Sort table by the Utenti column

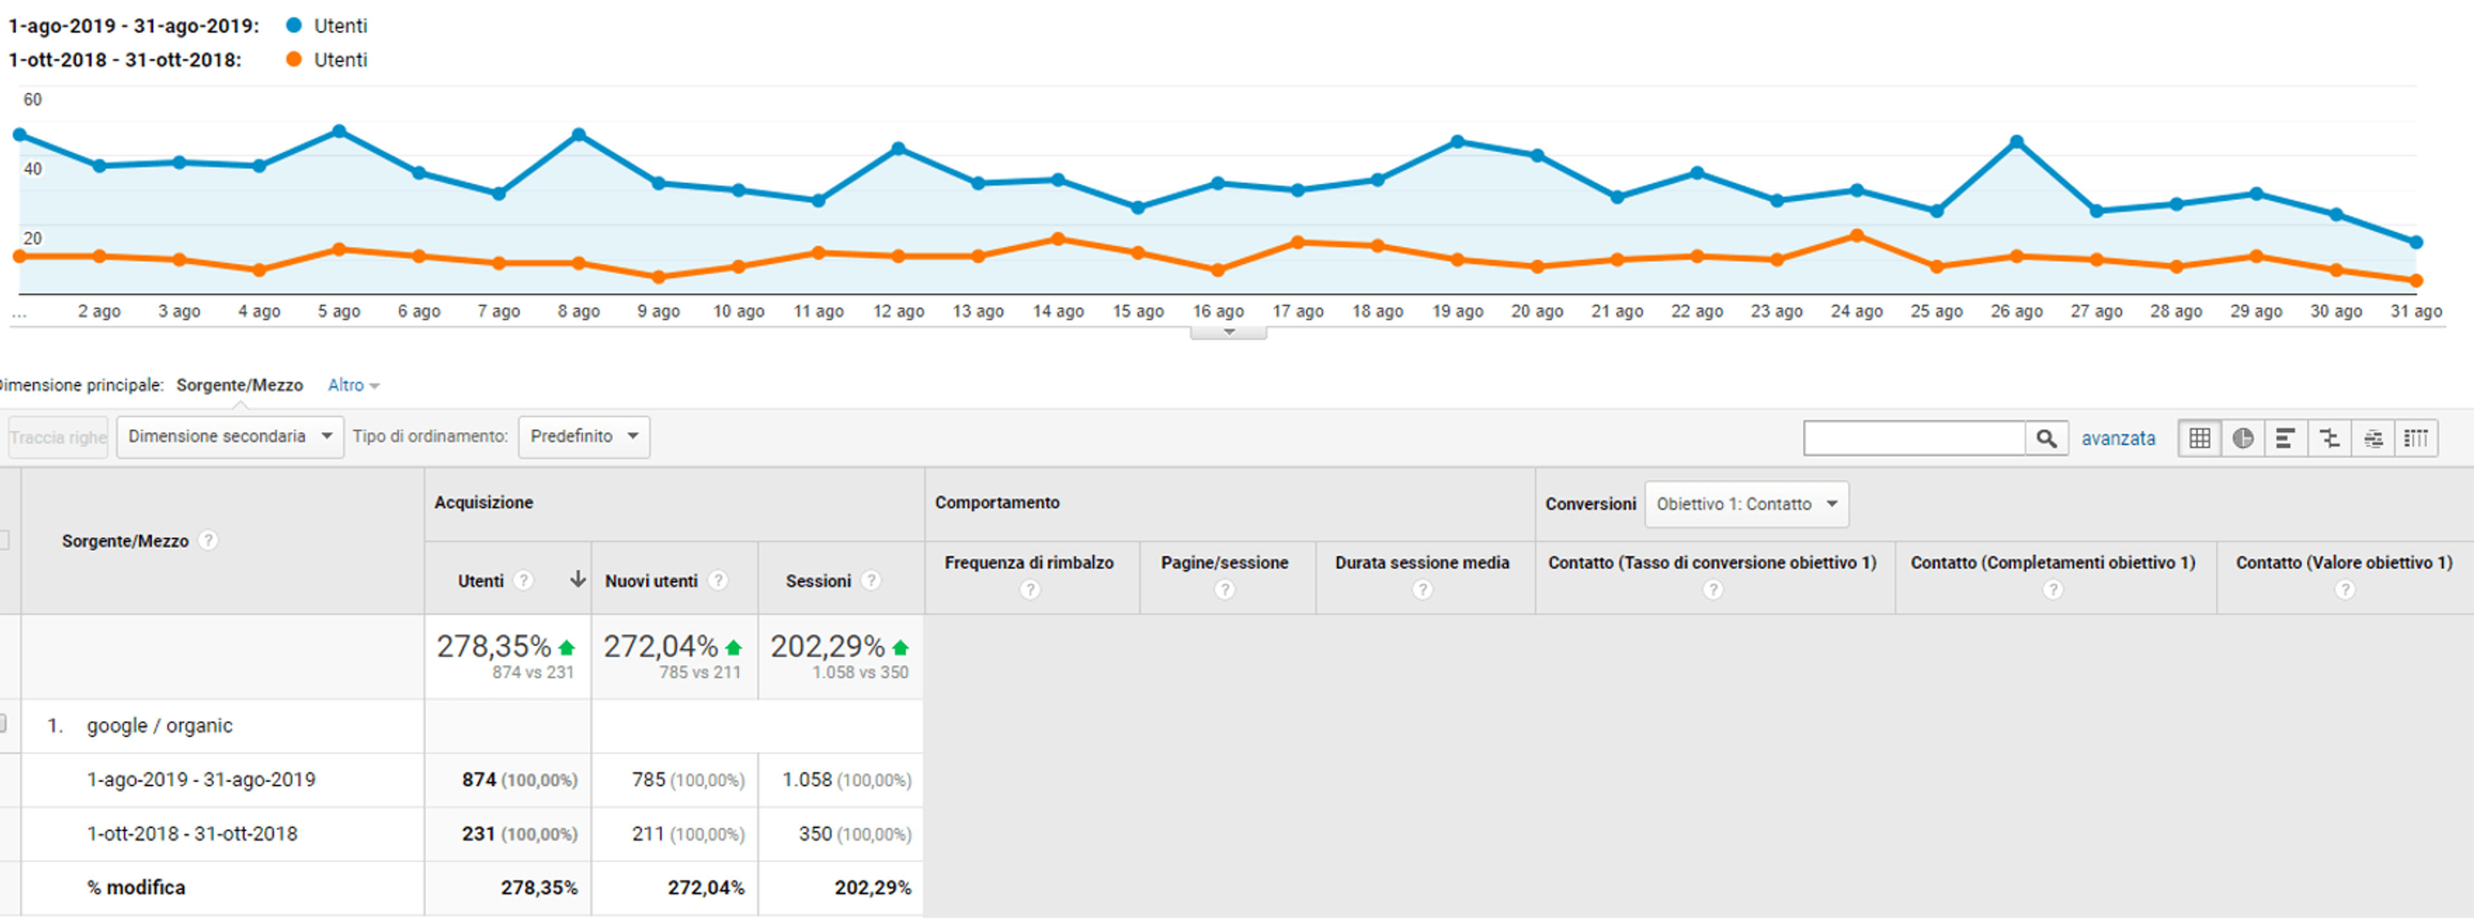pyautogui.click(x=480, y=581)
